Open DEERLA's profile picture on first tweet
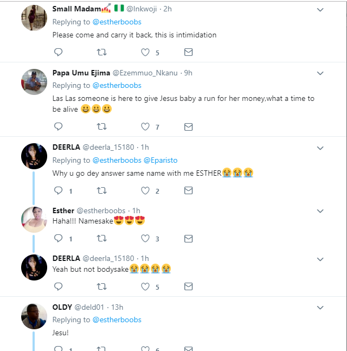Image resolution: width=347 pixels, height=351 pixels. point(34,157)
